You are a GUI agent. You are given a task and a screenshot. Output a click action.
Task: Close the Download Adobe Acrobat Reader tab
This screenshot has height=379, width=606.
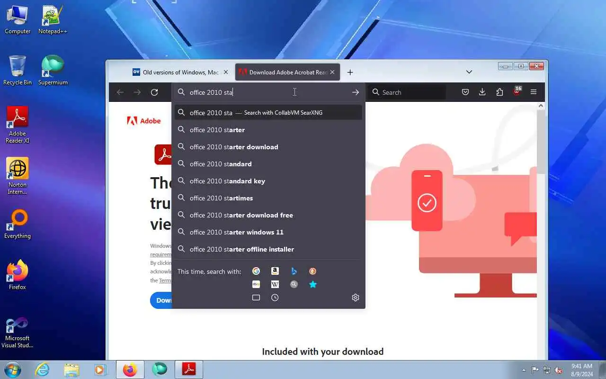[332, 72]
